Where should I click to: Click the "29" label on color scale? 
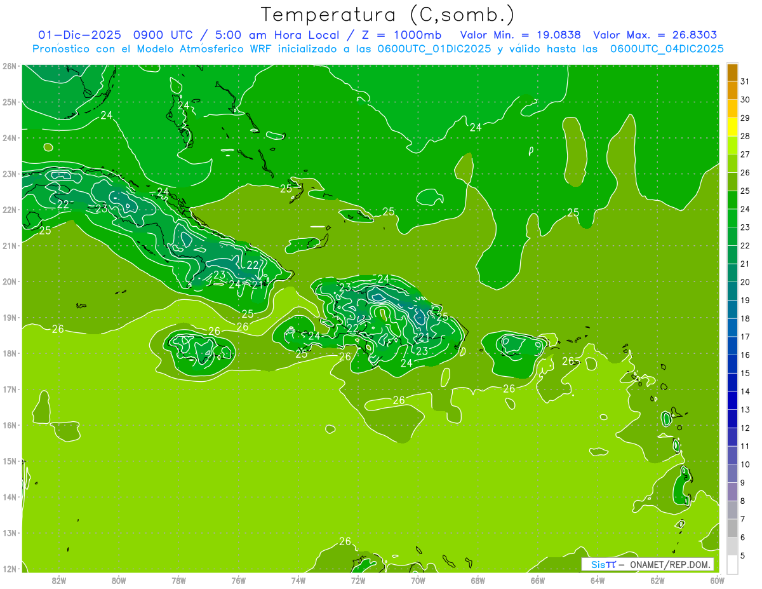[745, 118]
